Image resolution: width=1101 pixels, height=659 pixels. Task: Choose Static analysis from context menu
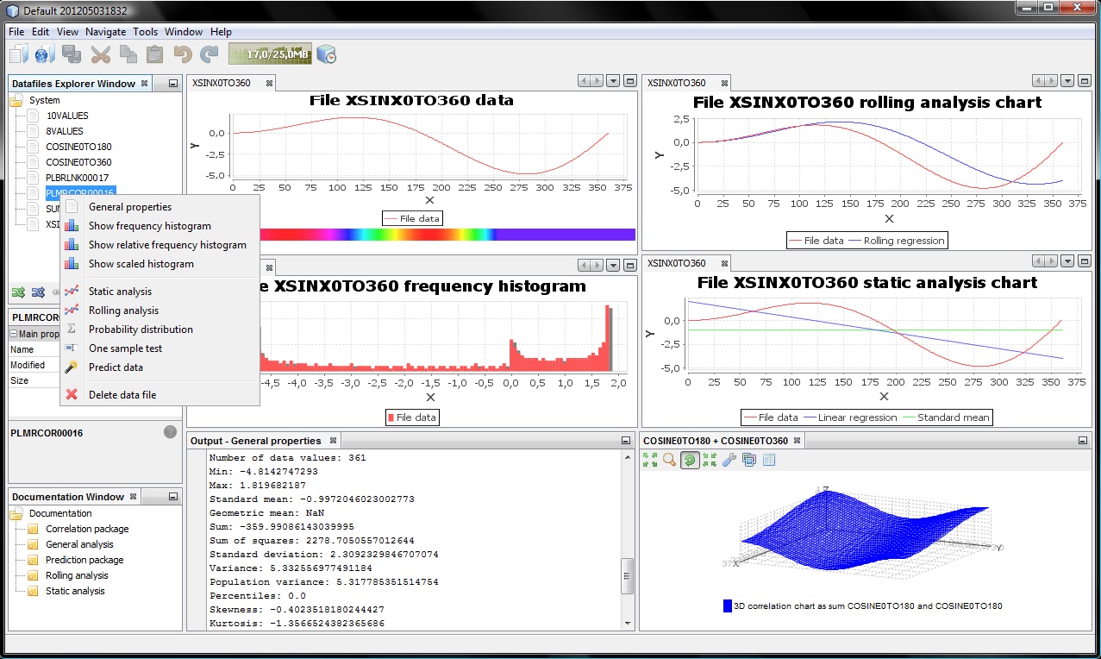(x=160, y=292)
